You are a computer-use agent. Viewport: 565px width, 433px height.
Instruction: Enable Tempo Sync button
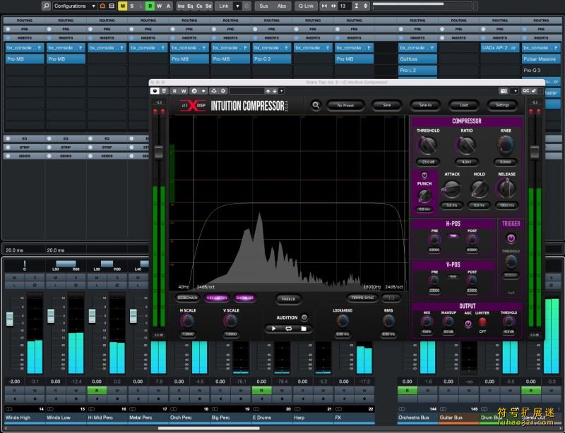coord(362,298)
